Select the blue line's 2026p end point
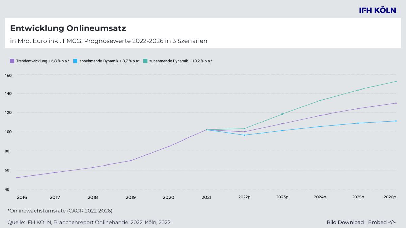The width and height of the screenshot is (406, 228). pos(396,121)
